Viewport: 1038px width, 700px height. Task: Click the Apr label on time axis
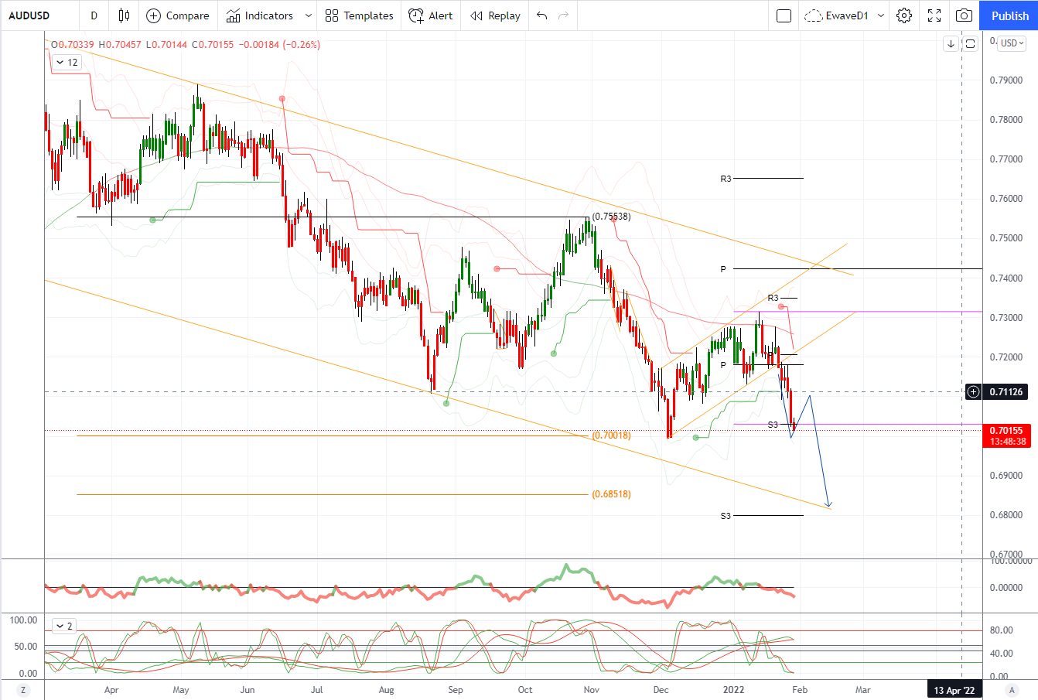[111, 690]
